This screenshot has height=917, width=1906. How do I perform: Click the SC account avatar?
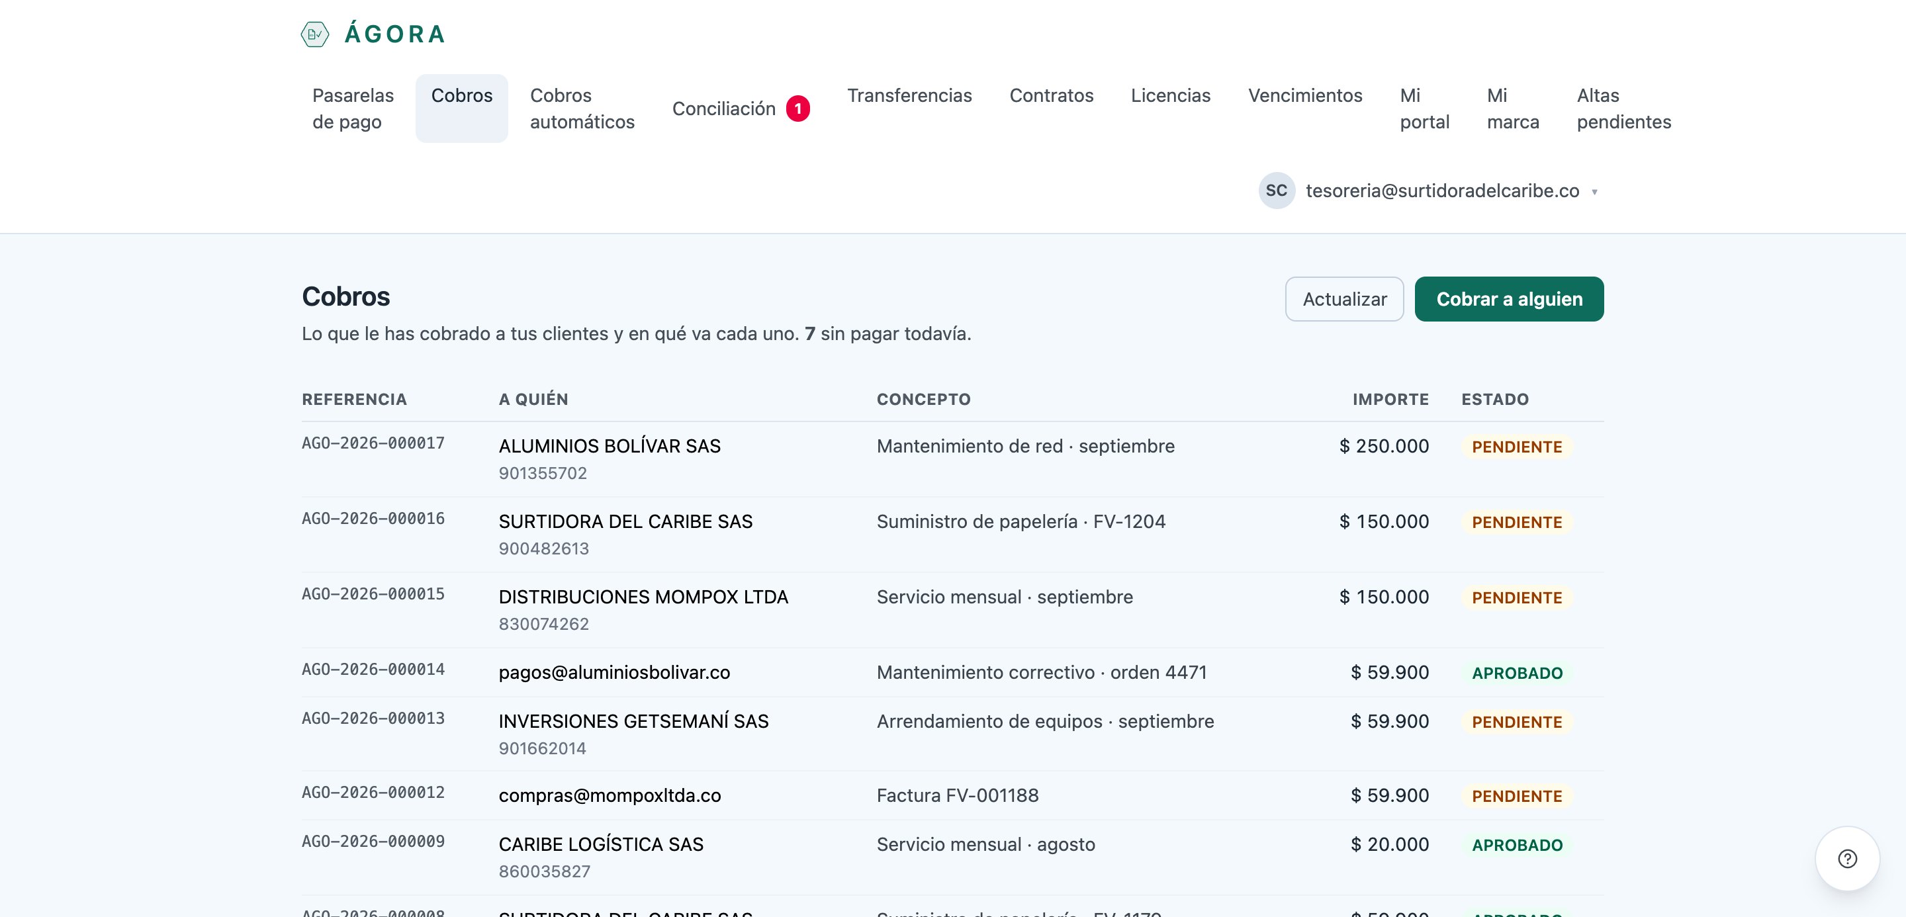point(1277,191)
